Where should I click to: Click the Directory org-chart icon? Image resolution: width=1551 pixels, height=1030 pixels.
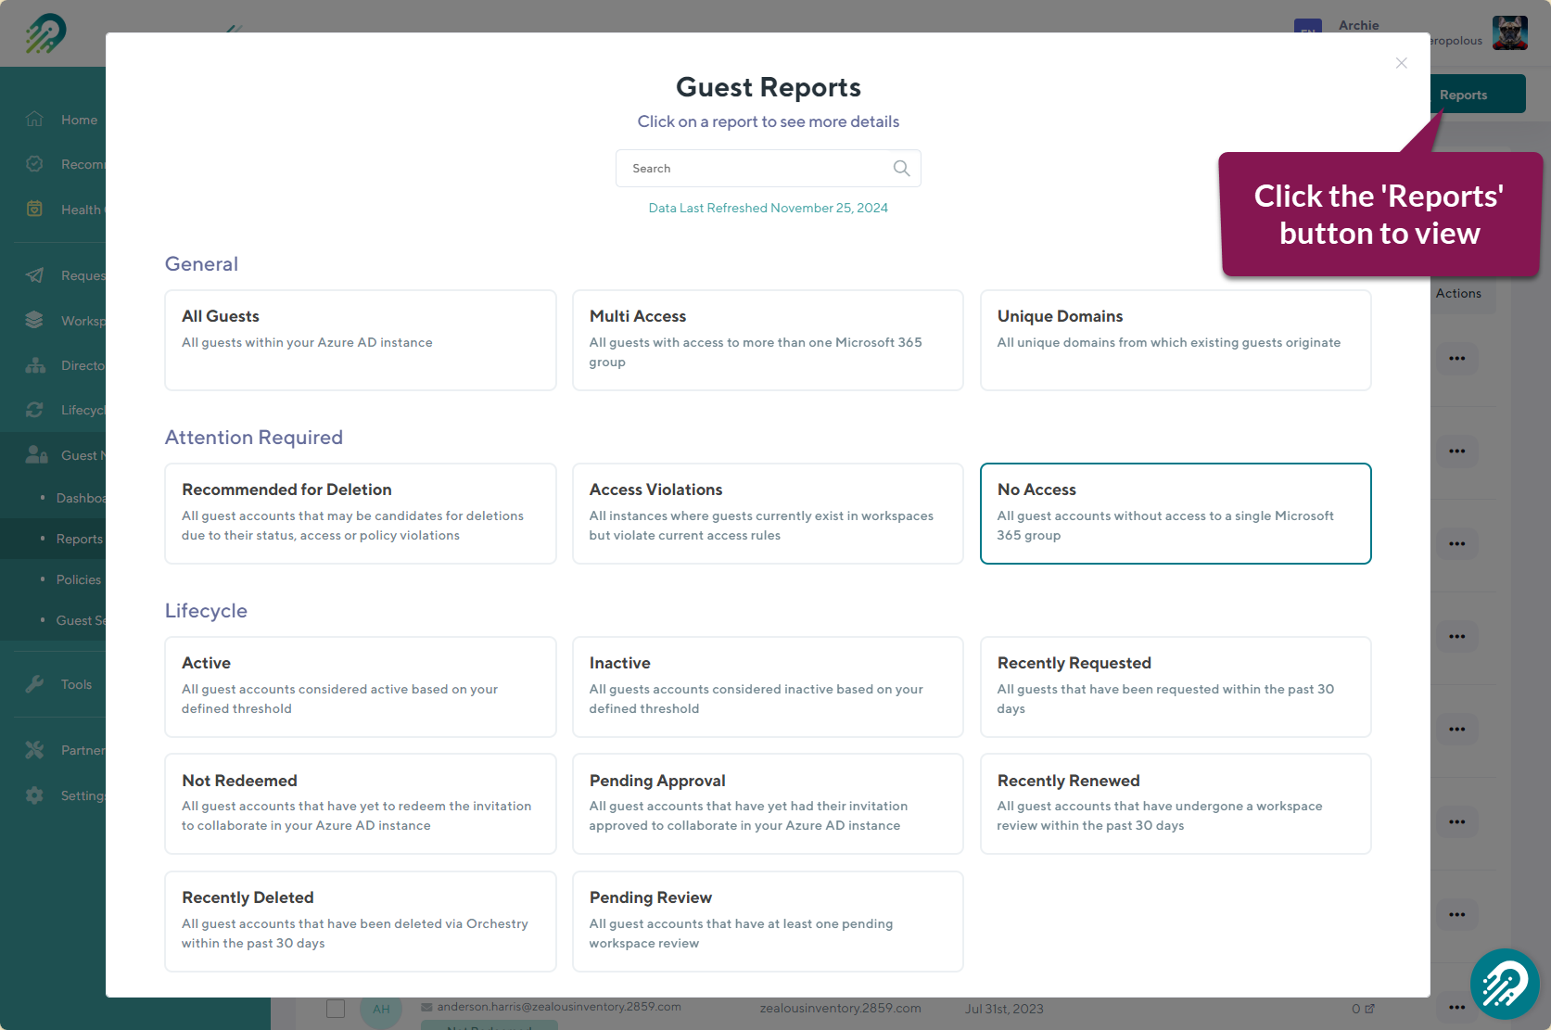(x=35, y=365)
